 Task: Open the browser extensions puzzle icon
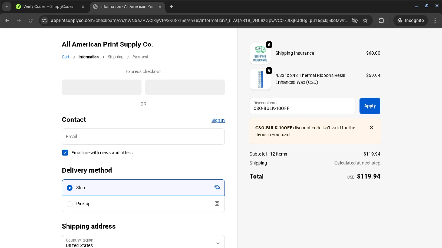[382, 21]
